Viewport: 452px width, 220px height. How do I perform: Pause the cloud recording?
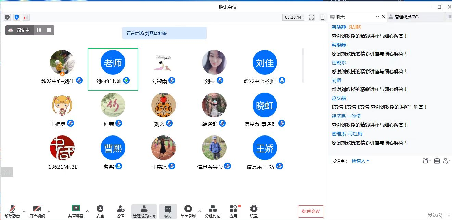[x=39, y=30]
